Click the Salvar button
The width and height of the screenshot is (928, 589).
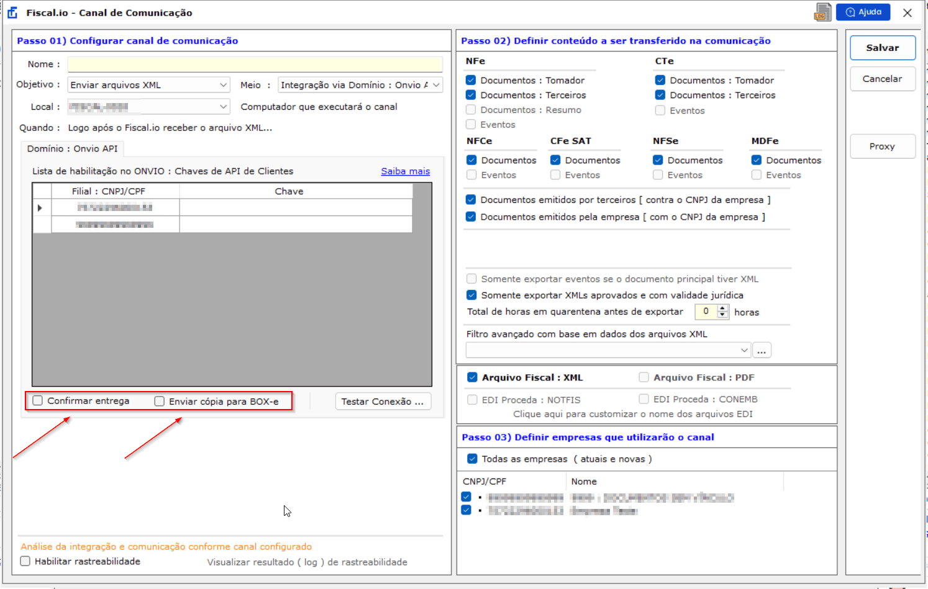(x=883, y=48)
